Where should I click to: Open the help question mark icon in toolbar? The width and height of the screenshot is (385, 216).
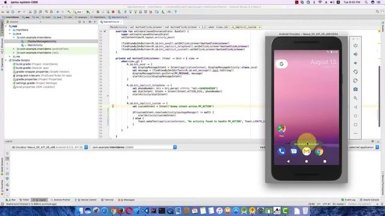[x=176, y=12]
